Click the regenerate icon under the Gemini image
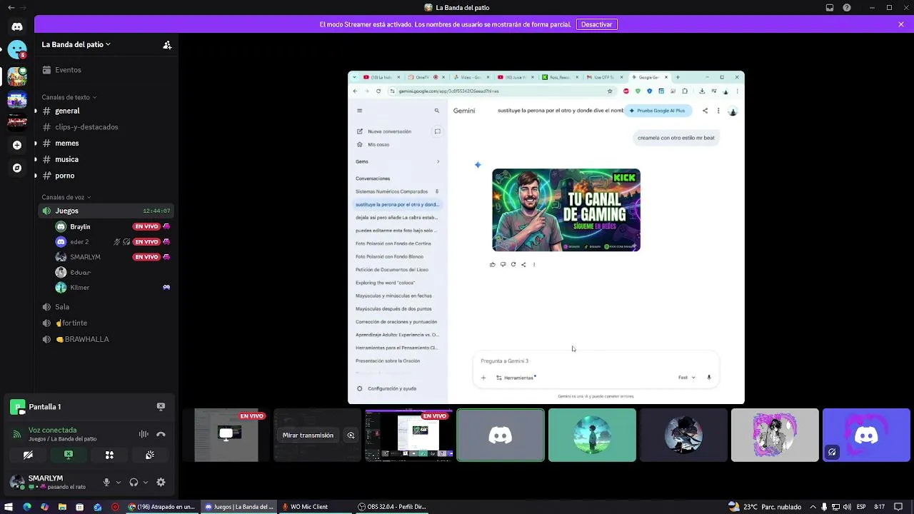 click(x=513, y=264)
